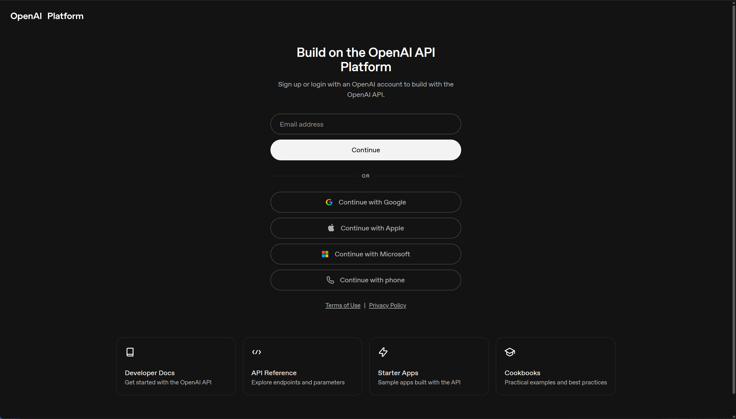Image resolution: width=736 pixels, height=419 pixels.
Task: Click the API Reference code brackets icon
Action: click(257, 352)
